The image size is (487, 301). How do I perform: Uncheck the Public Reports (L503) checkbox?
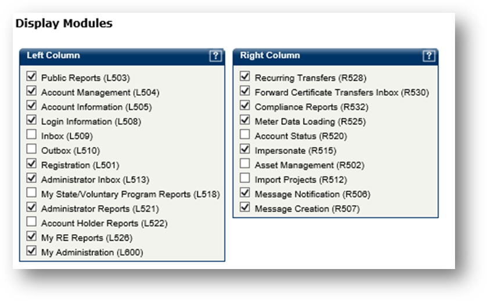click(31, 77)
